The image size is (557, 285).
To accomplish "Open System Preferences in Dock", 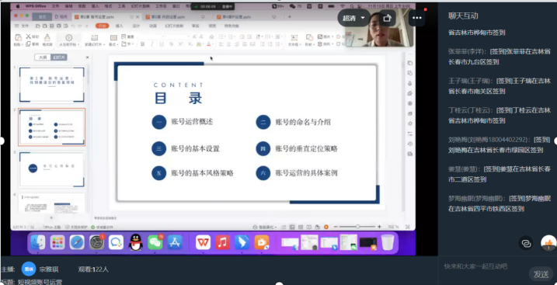I will tap(96, 243).
